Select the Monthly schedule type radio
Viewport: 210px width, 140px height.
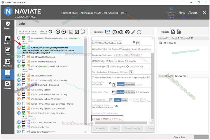point(127,61)
